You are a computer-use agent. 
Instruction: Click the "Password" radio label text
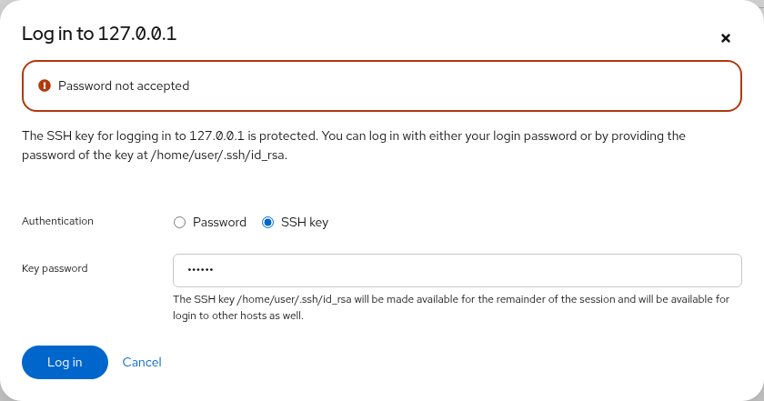click(219, 222)
